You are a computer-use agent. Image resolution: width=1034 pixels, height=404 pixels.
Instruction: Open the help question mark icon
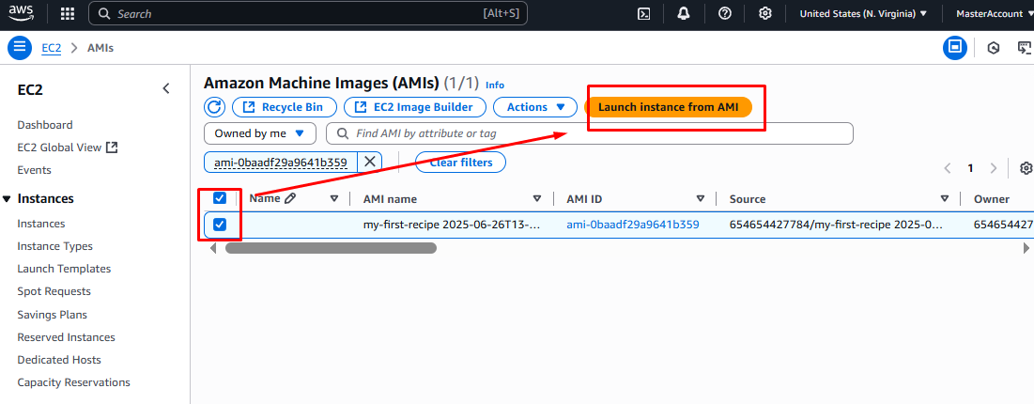pos(724,13)
